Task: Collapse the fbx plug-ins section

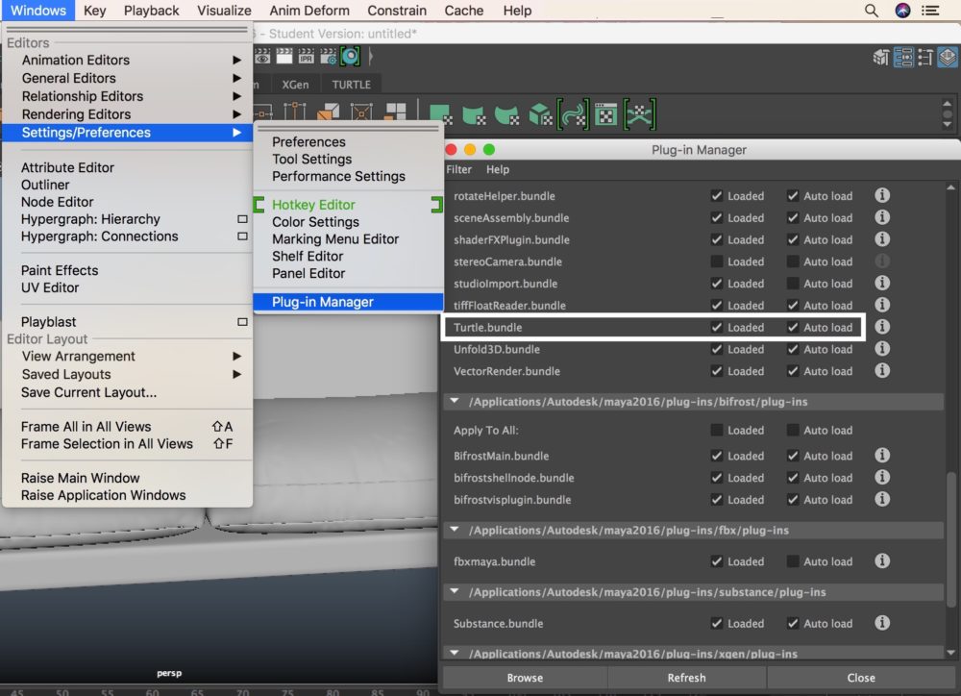Action: [455, 529]
